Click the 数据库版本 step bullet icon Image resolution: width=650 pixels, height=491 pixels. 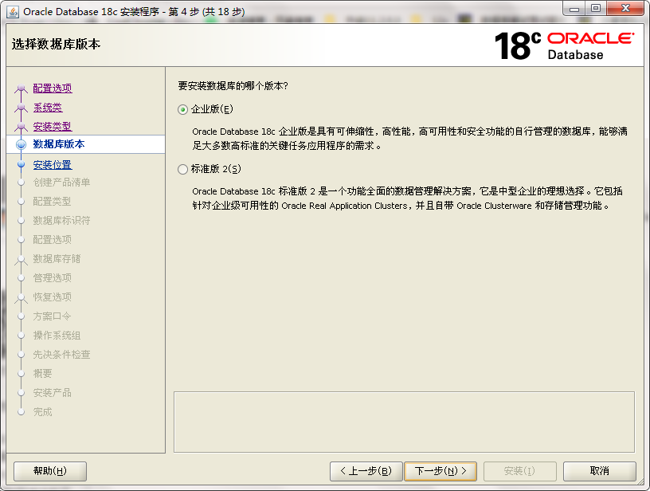[x=22, y=145]
